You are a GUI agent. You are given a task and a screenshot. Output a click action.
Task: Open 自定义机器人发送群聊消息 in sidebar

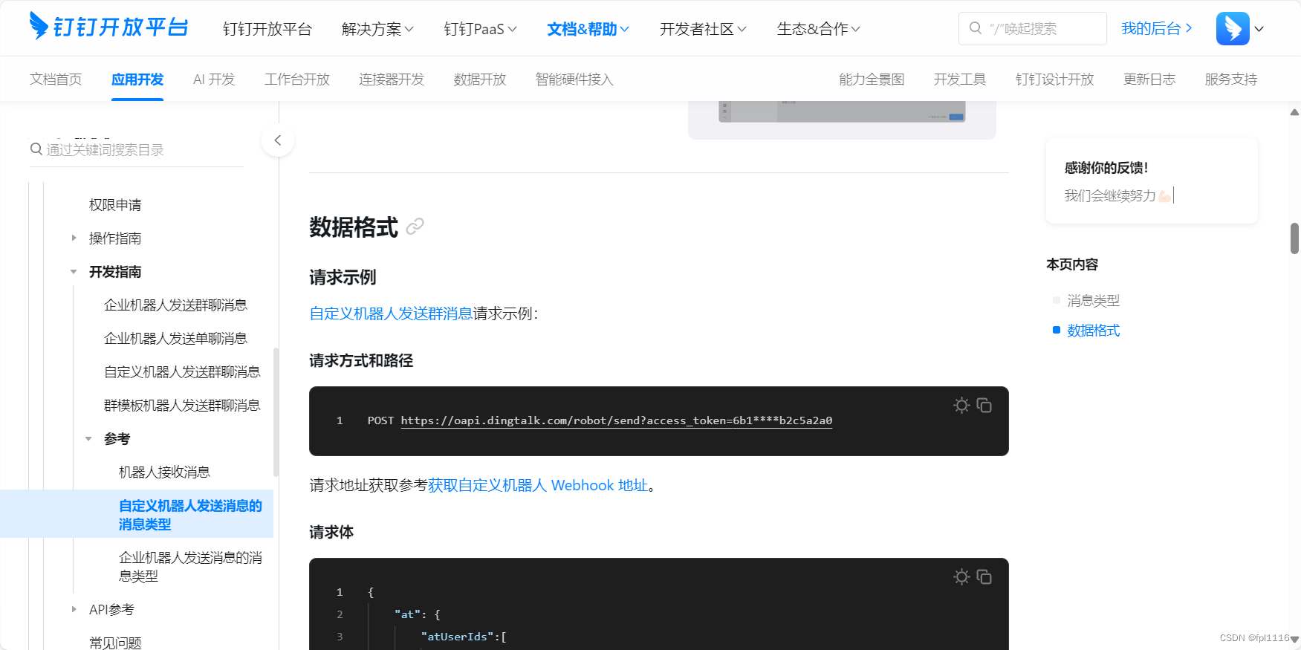(x=182, y=371)
